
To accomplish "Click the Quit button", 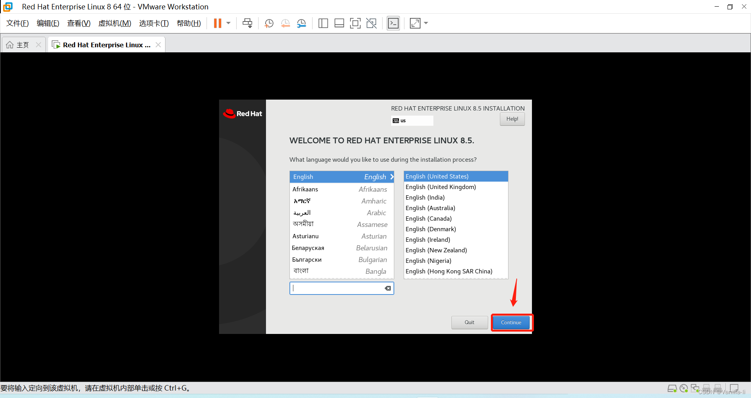I will [469, 322].
